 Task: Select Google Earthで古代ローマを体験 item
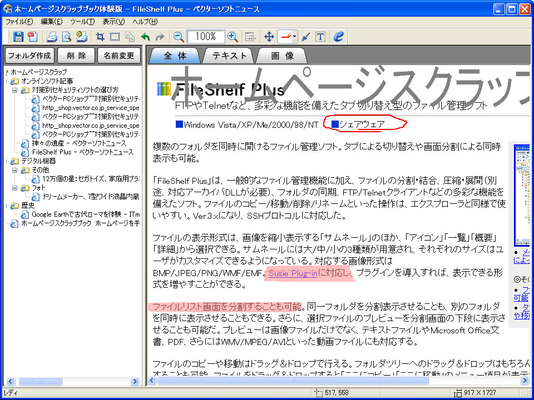(86, 214)
